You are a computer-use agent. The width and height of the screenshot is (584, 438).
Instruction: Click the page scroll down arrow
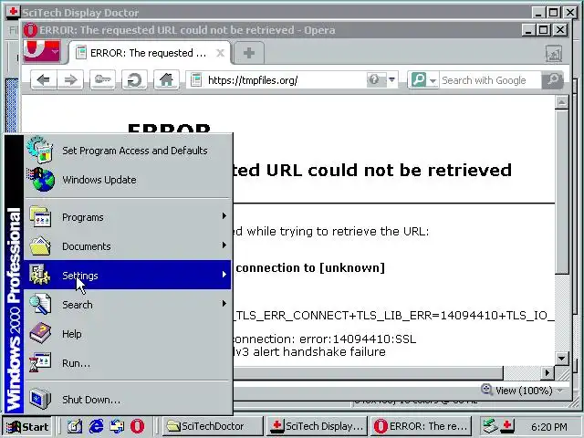(562, 359)
